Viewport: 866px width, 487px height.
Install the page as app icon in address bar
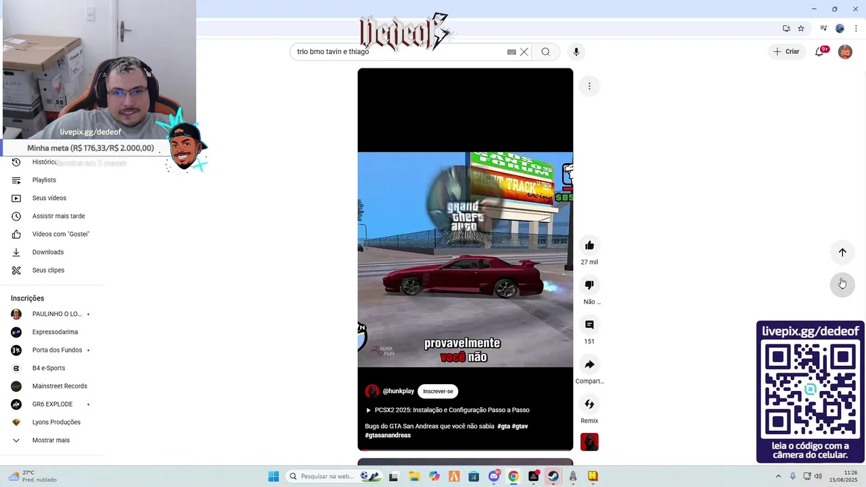786,28
